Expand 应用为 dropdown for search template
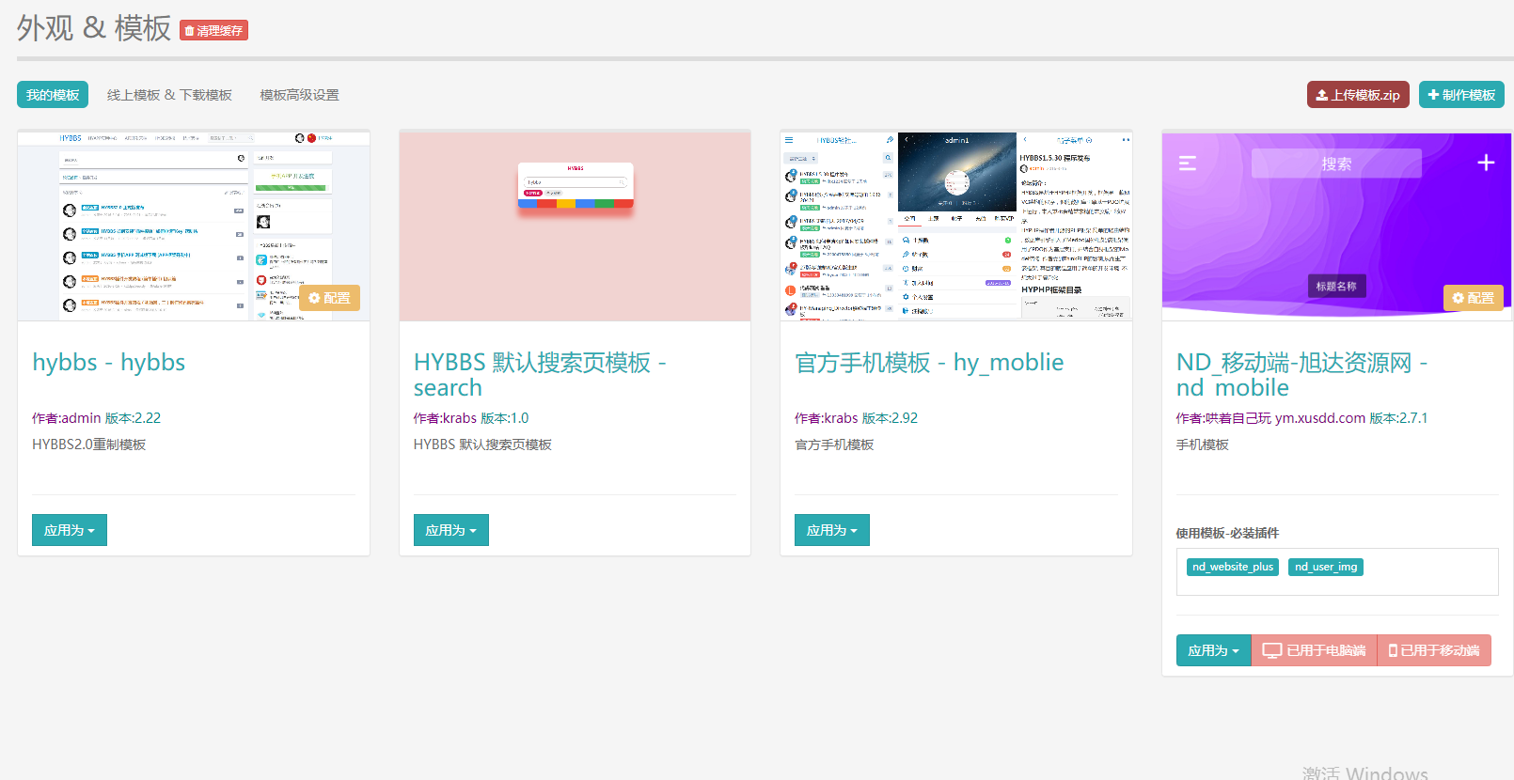1514x780 pixels. point(451,530)
